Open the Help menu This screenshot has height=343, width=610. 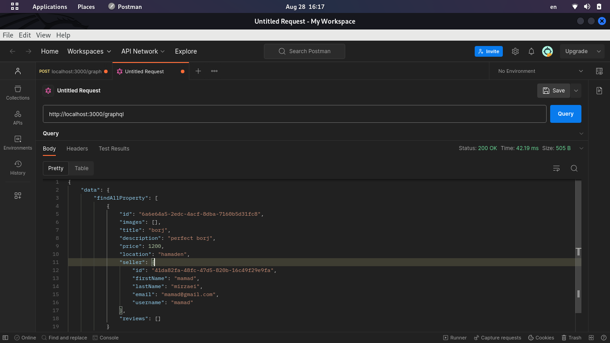63,35
